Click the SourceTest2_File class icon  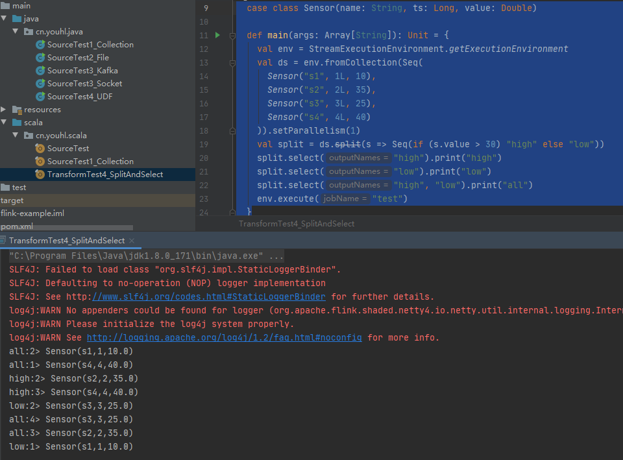tap(40, 58)
